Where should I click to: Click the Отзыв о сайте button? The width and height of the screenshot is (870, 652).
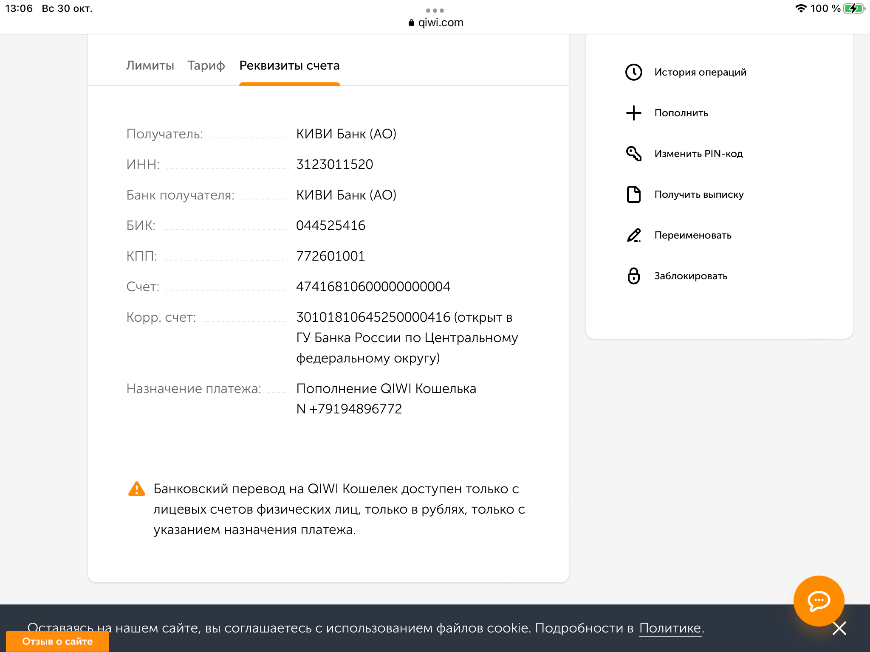(57, 641)
